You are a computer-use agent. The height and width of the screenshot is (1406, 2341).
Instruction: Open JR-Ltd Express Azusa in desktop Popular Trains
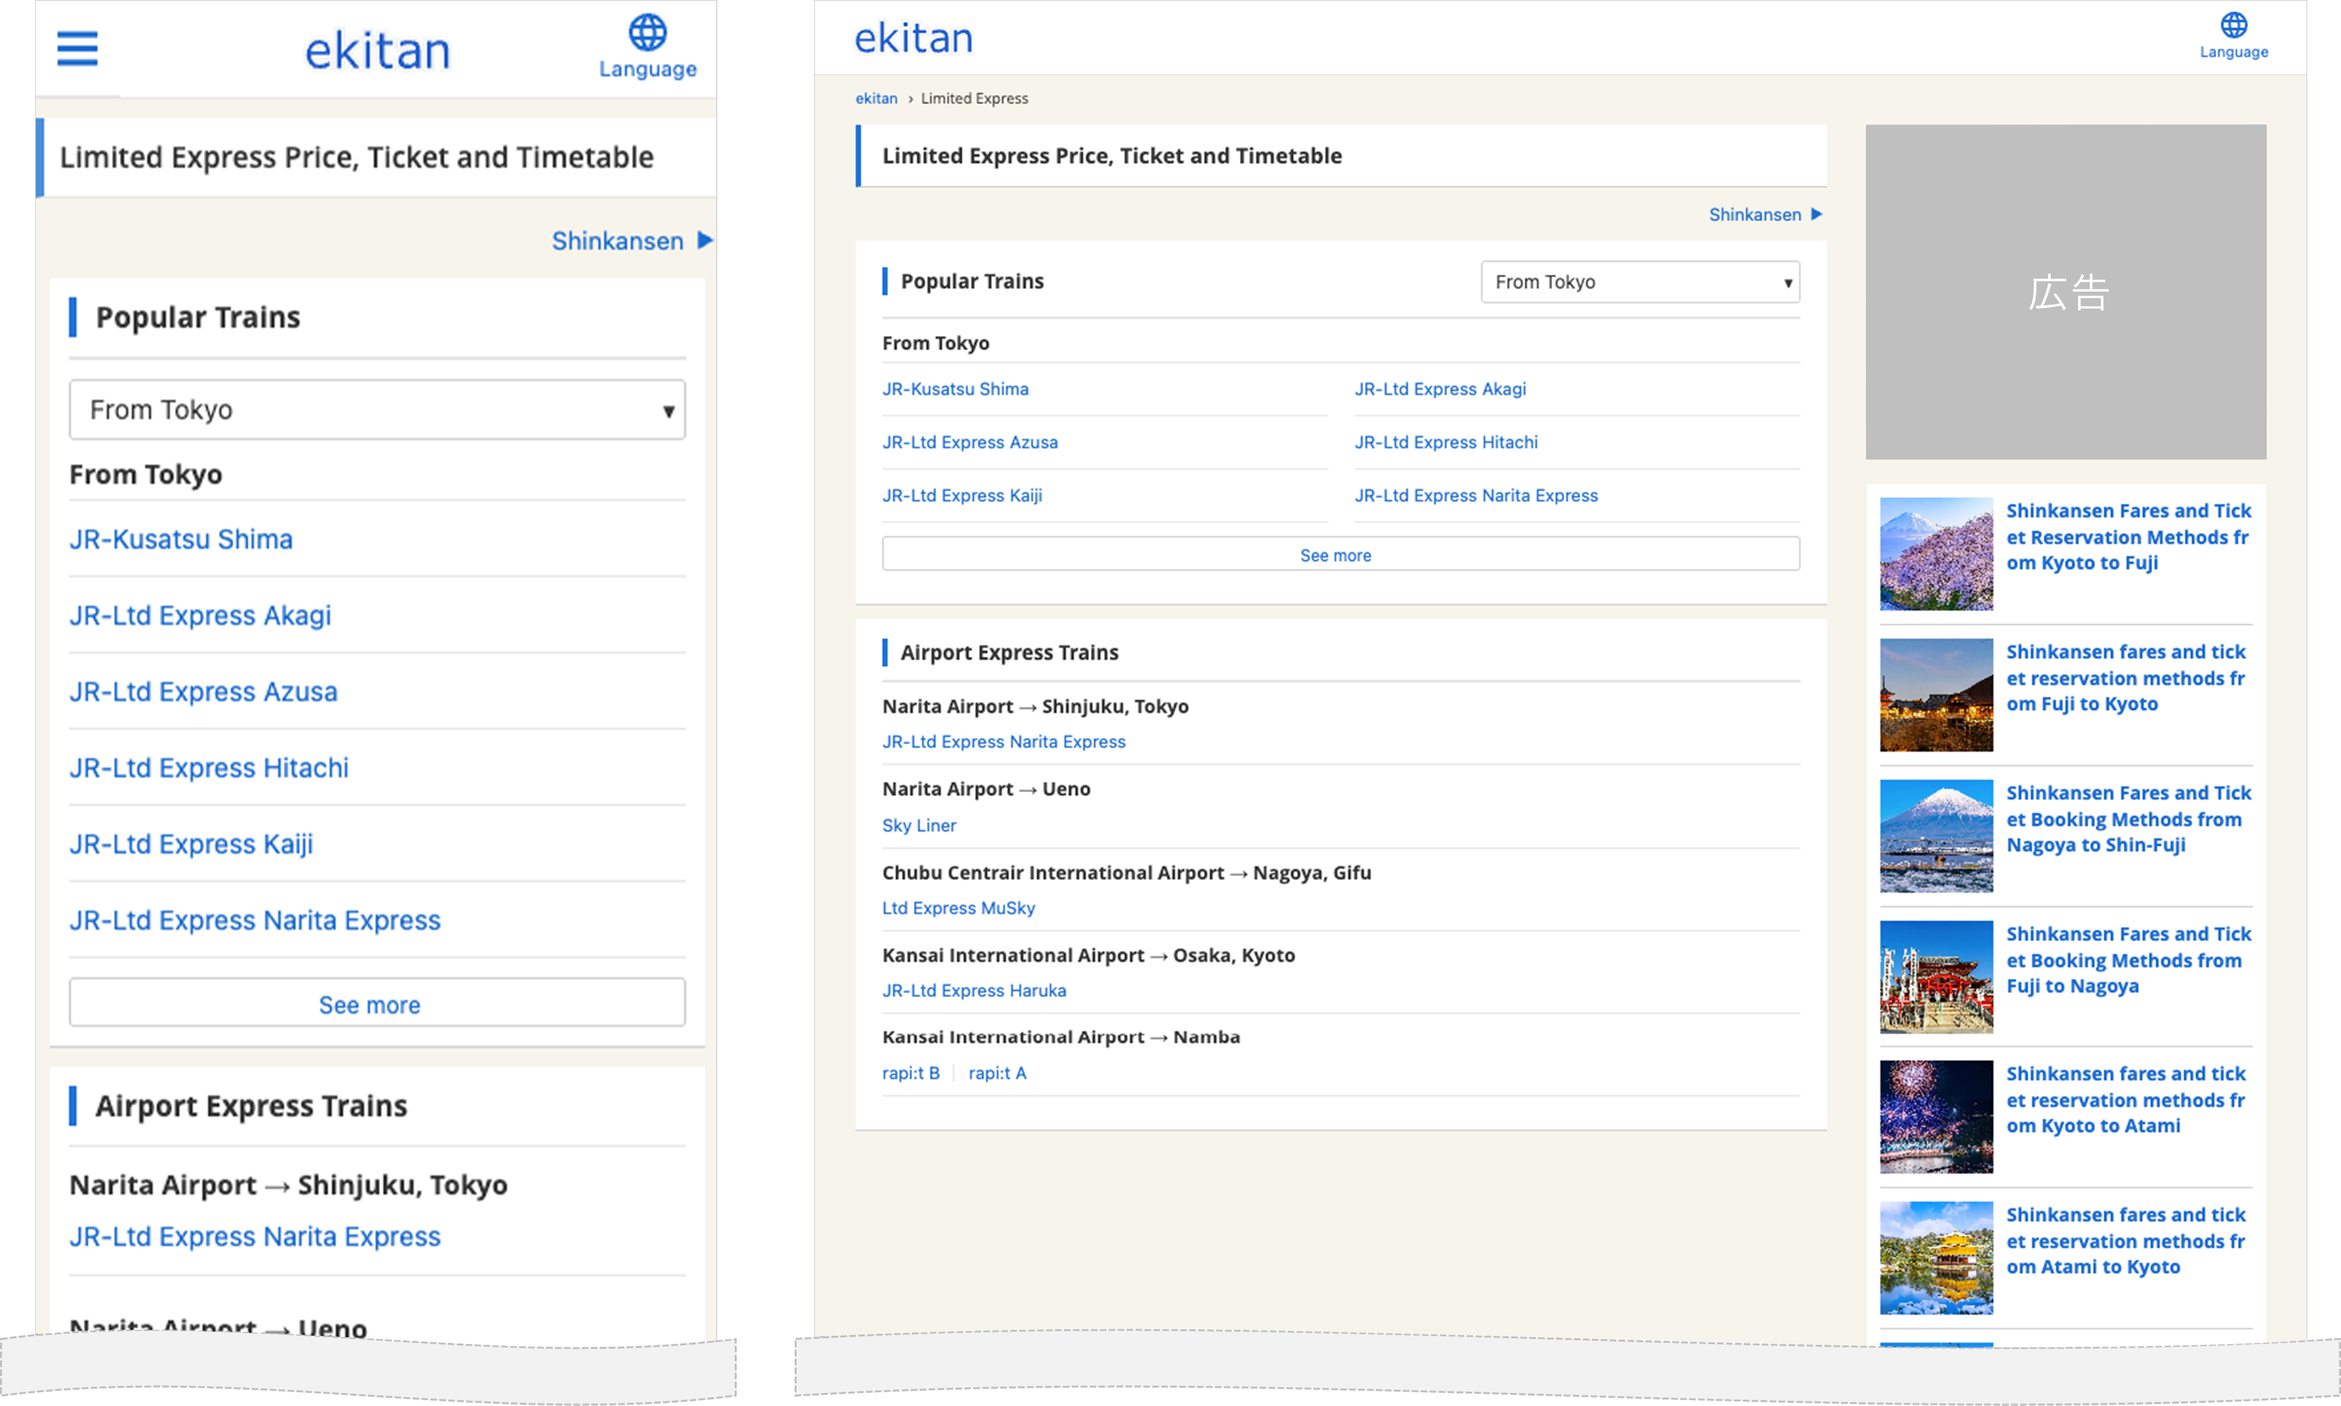[970, 441]
